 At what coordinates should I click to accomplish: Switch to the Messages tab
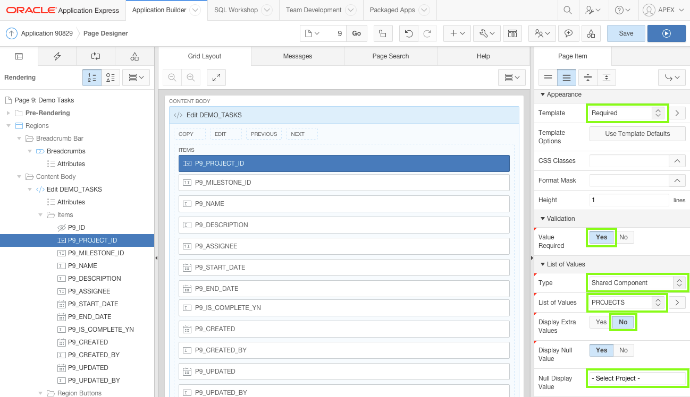(x=297, y=56)
